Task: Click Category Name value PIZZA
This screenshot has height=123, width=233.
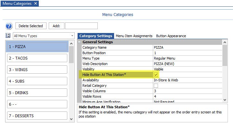Action: (x=187, y=47)
